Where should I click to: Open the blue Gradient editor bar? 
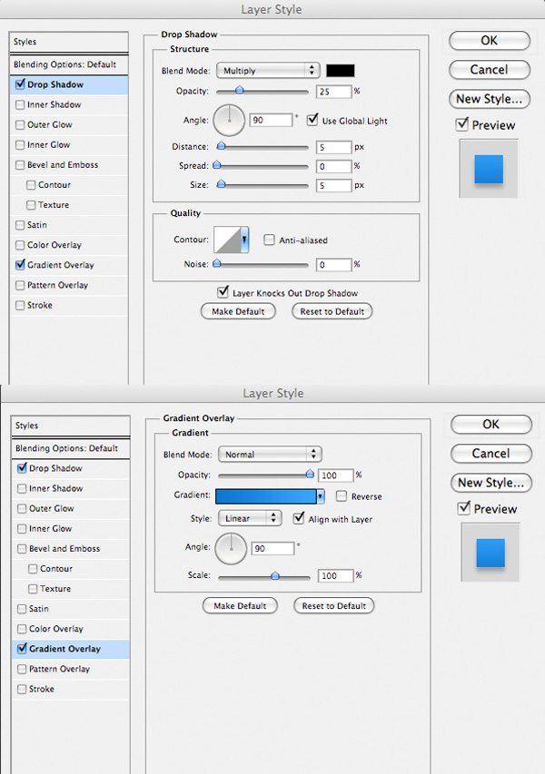266,496
